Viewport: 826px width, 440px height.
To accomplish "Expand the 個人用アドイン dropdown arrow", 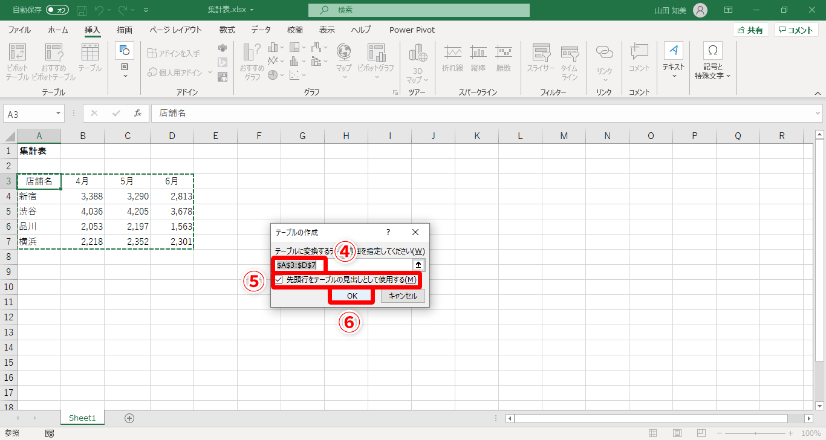I will [210, 73].
